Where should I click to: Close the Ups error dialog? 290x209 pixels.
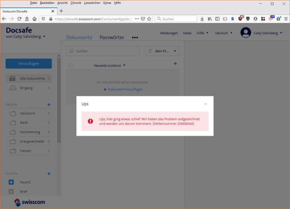click(x=205, y=104)
